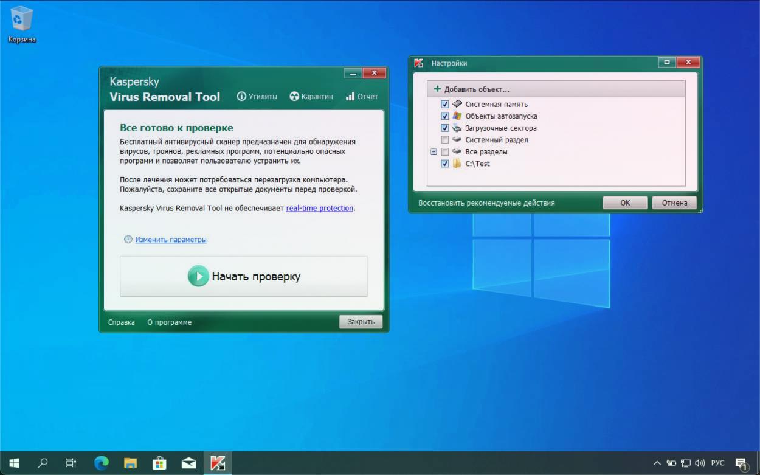Click the green play icon for Начать проверку

198,276
